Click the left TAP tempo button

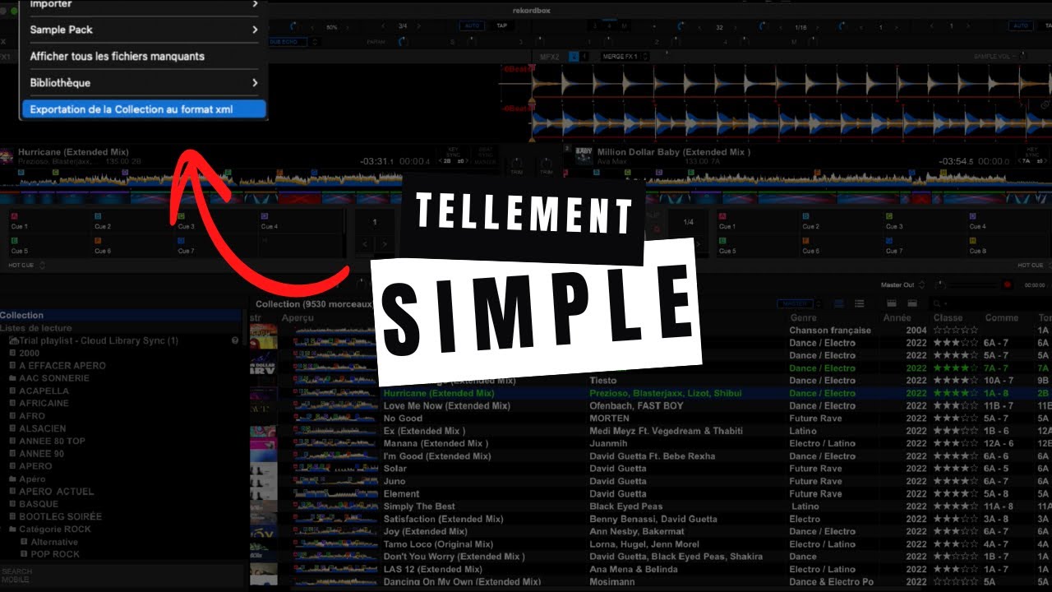501,25
